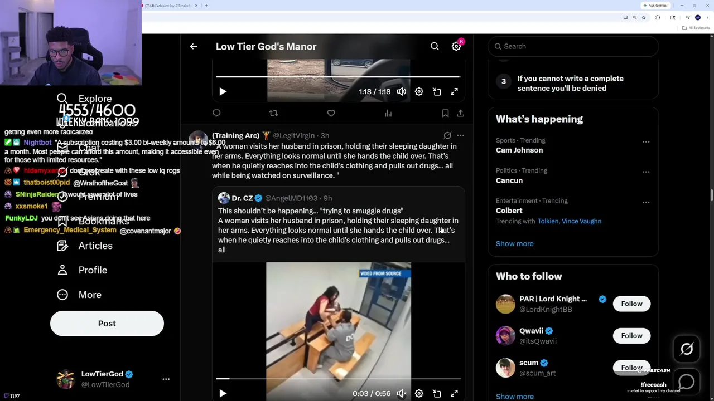Follow Qwavii
Image resolution: width=714 pixels, height=401 pixels.
click(x=631, y=335)
